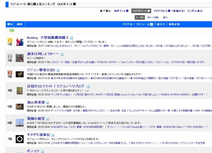The height and width of the screenshot is (153, 212).
Task: Open profile icon beside ラジコン墜落日記5
Action: click(x=58, y=70)
